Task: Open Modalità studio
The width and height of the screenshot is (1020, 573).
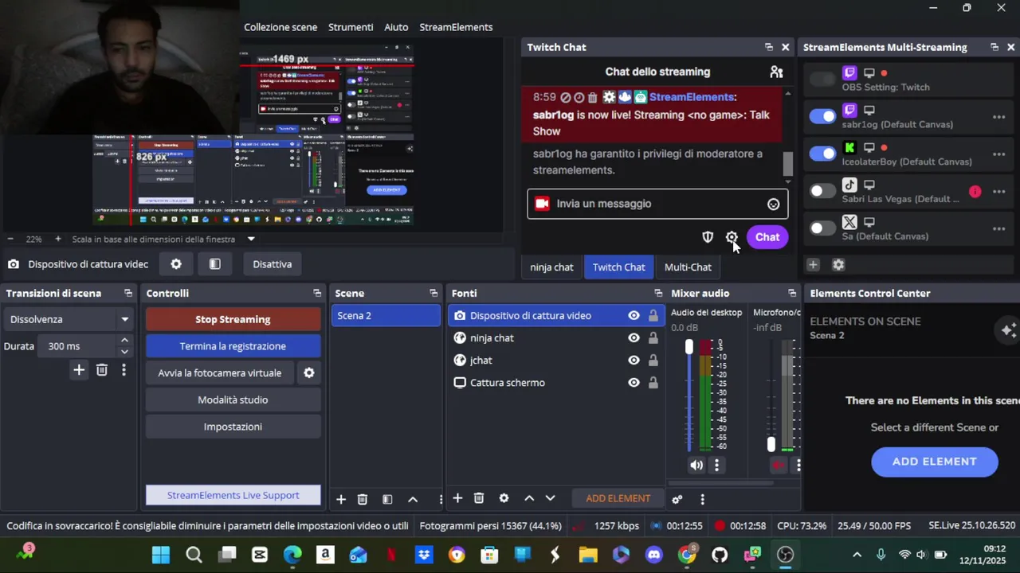Action: tap(233, 400)
